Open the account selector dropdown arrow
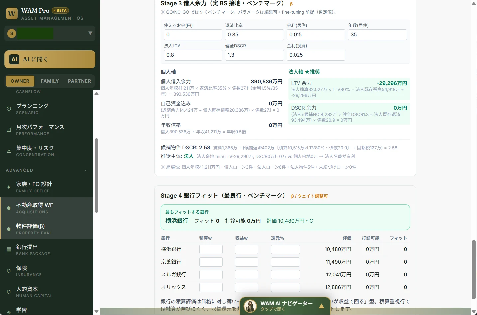The height and width of the screenshot is (315, 477). pos(90,33)
